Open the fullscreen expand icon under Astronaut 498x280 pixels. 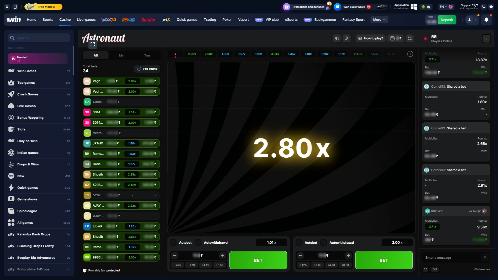(93, 44)
